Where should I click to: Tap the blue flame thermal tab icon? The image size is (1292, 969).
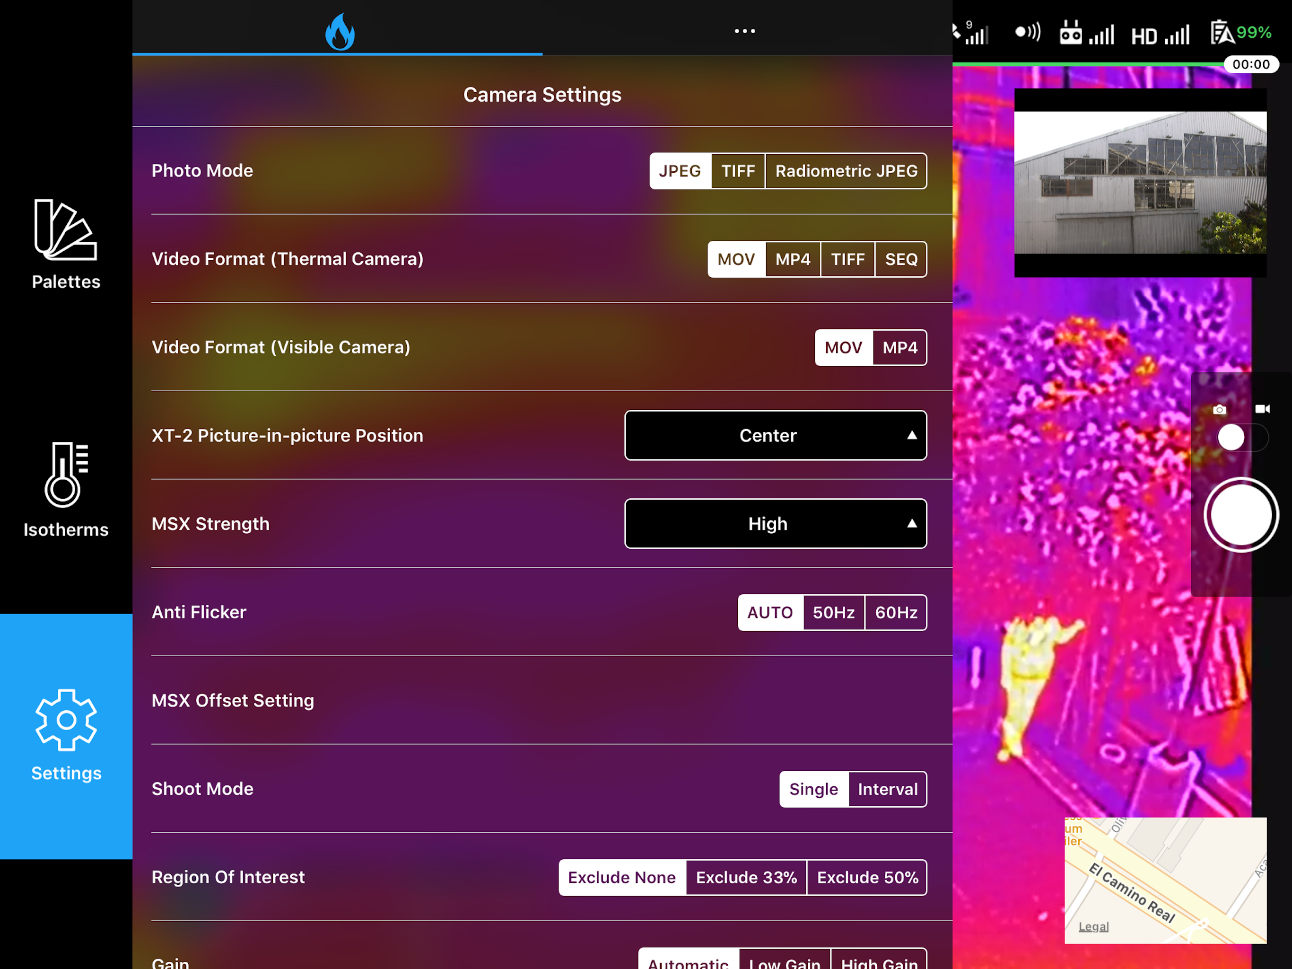pyautogui.click(x=340, y=32)
